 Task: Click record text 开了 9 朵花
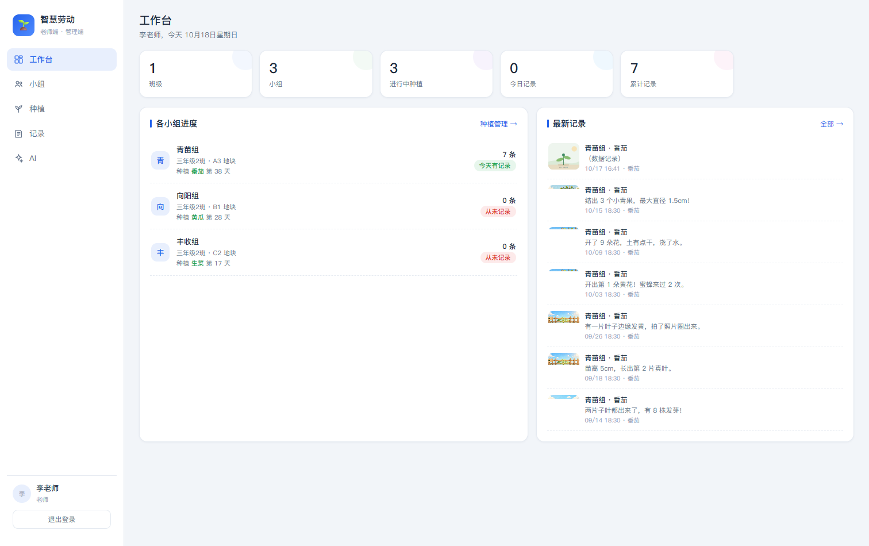635,243
